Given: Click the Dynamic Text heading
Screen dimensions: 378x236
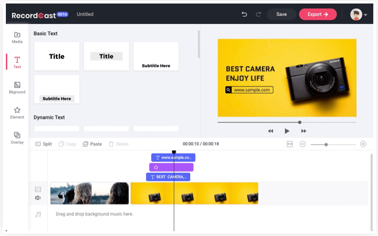Looking at the screenshot, I should pyautogui.click(x=49, y=117).
